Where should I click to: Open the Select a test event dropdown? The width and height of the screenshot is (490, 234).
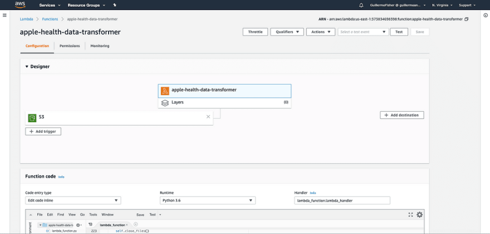tap(363, 32)
